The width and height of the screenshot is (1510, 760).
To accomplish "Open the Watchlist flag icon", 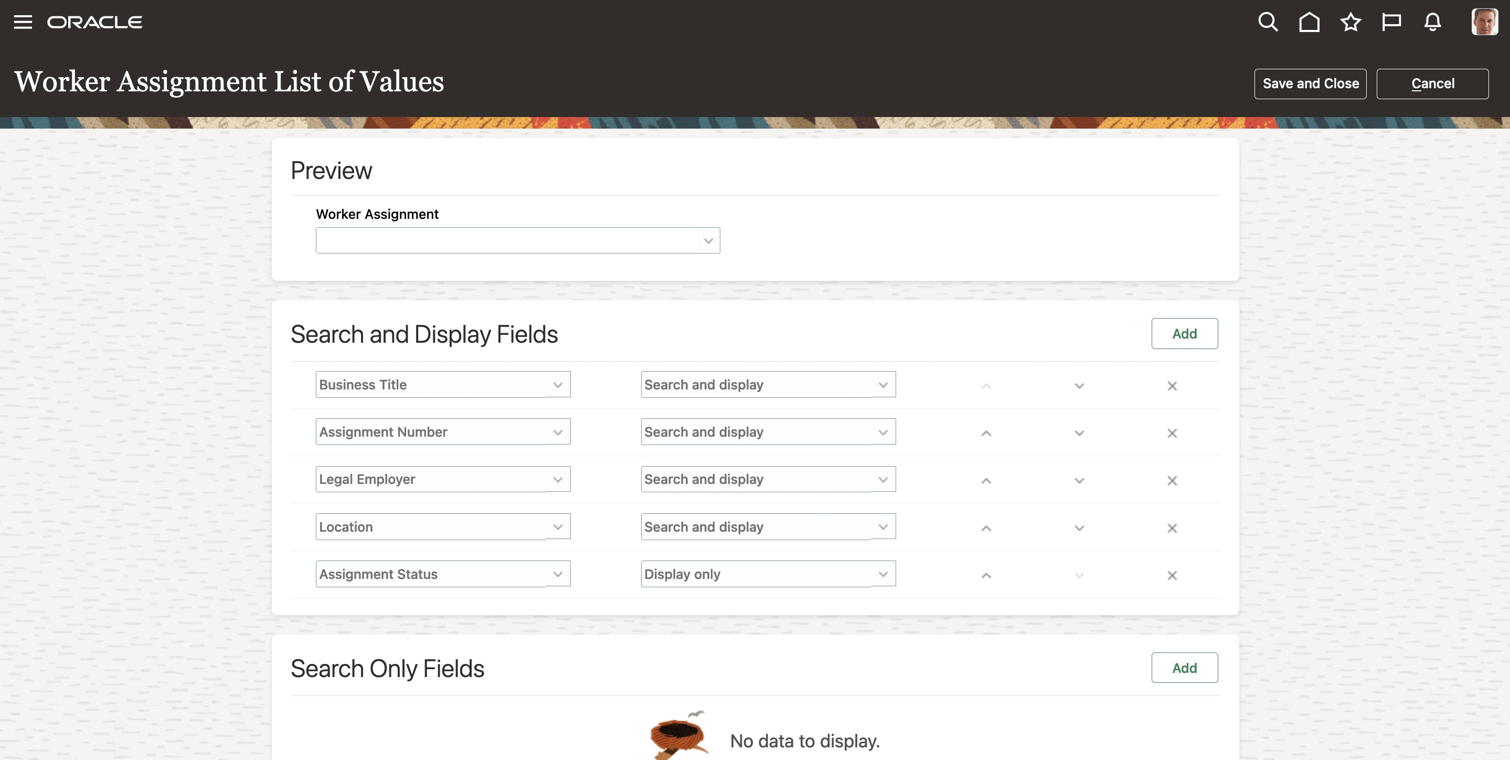I will (x=1391, y=22).
